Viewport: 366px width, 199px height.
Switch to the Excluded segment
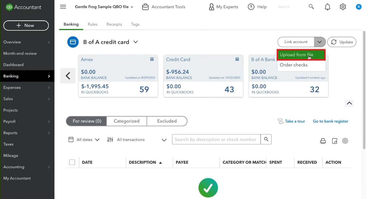pyautogui.click(x=167, y=121)
